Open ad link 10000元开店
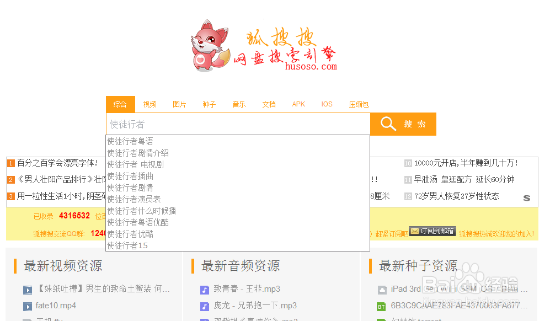This screenshot has width=550, height=321. [466, 163]
